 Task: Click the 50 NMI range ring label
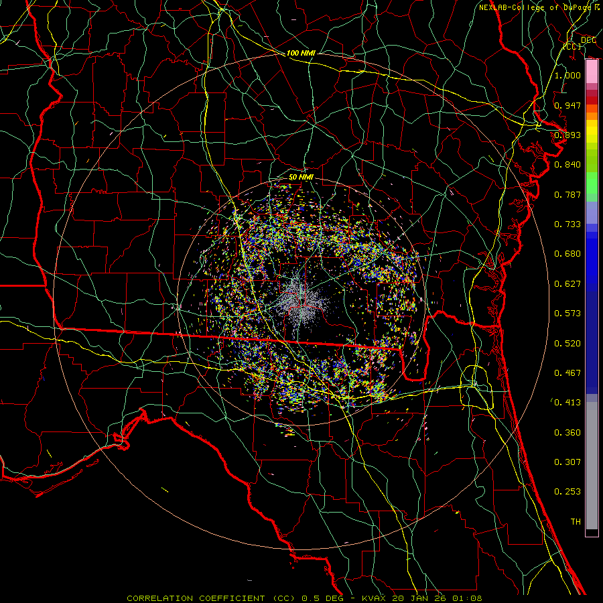(x=301, y=178)
